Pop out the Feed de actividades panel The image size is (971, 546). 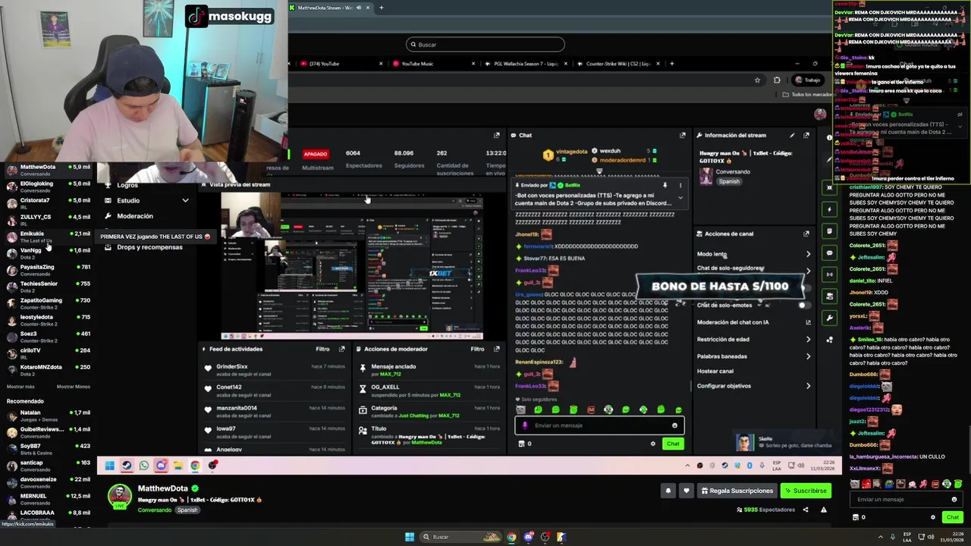pos(341,349)
